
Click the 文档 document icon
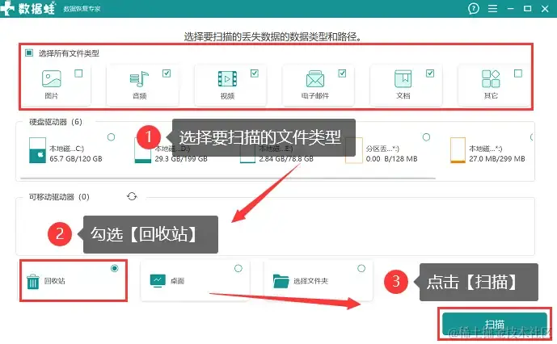point(403,78)
